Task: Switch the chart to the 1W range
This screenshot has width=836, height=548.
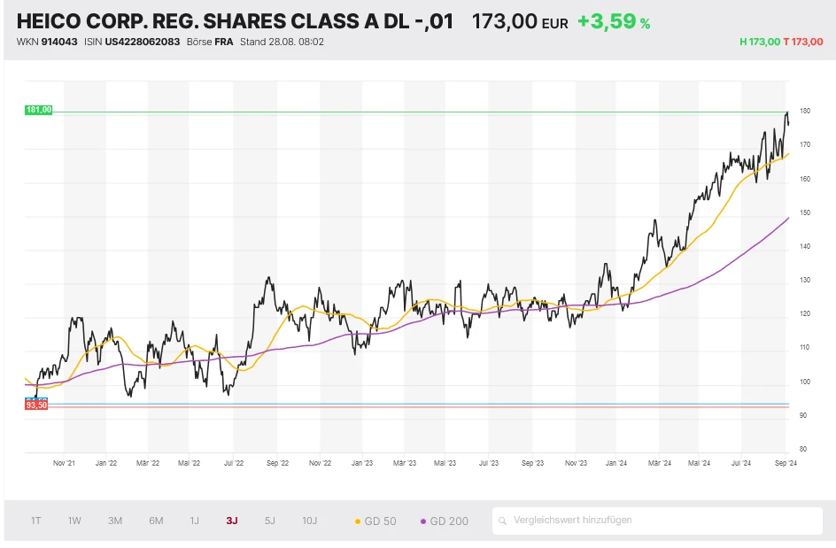Action: click(x=74, y=521)
